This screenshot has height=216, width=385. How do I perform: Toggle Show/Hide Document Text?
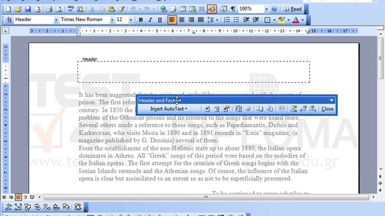pos(282,109)
